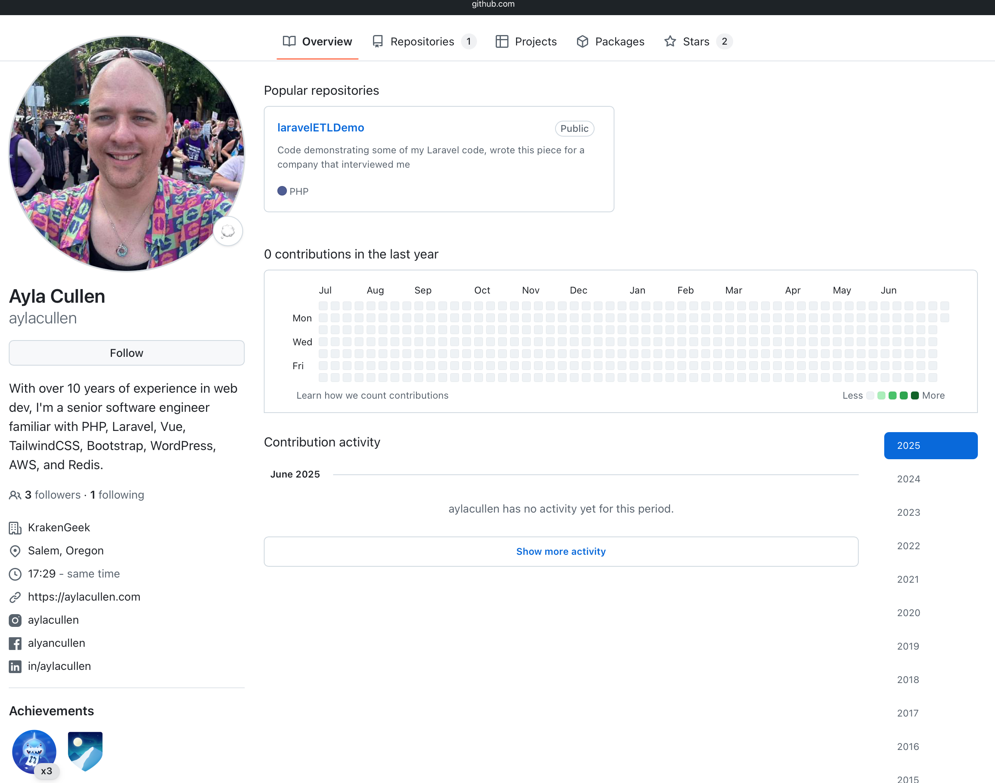Screen dimensions: 995x783
Task: Click the clock icon beside 17:29
Action: pyautogui.click(x=15, y=574)
